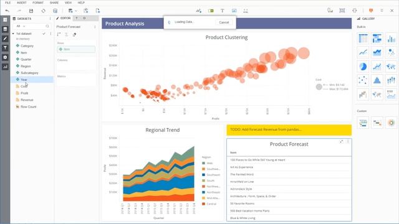The width and height of the screenshot is (399, 224).
Task: Open the filter panel icon in the left sidebar
Action: 5,48
